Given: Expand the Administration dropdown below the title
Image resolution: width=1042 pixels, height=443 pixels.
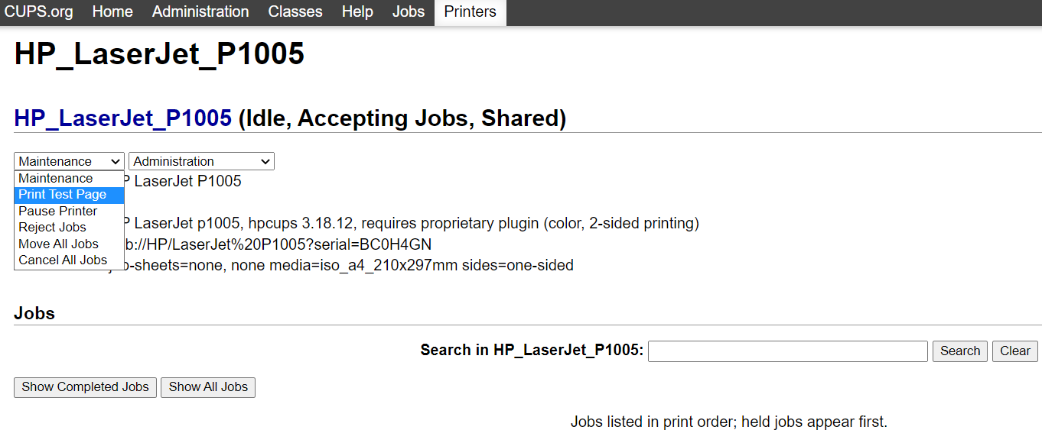Looking at the screenshot, I should tap(201, 161).
